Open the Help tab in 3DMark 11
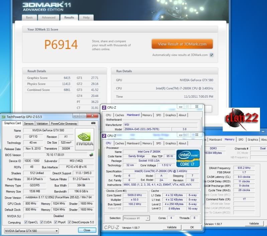267x236 pixels. [86, 17]
